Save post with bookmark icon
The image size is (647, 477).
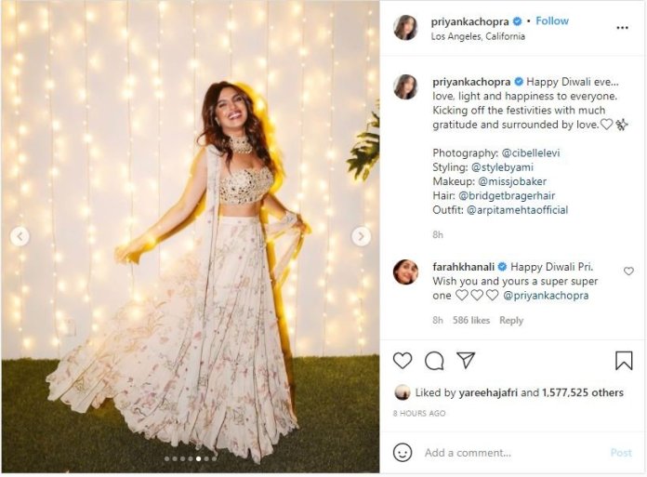624,360
